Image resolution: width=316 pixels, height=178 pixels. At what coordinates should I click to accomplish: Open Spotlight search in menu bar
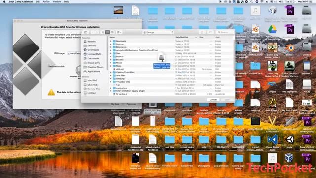(x=251, y=2)
